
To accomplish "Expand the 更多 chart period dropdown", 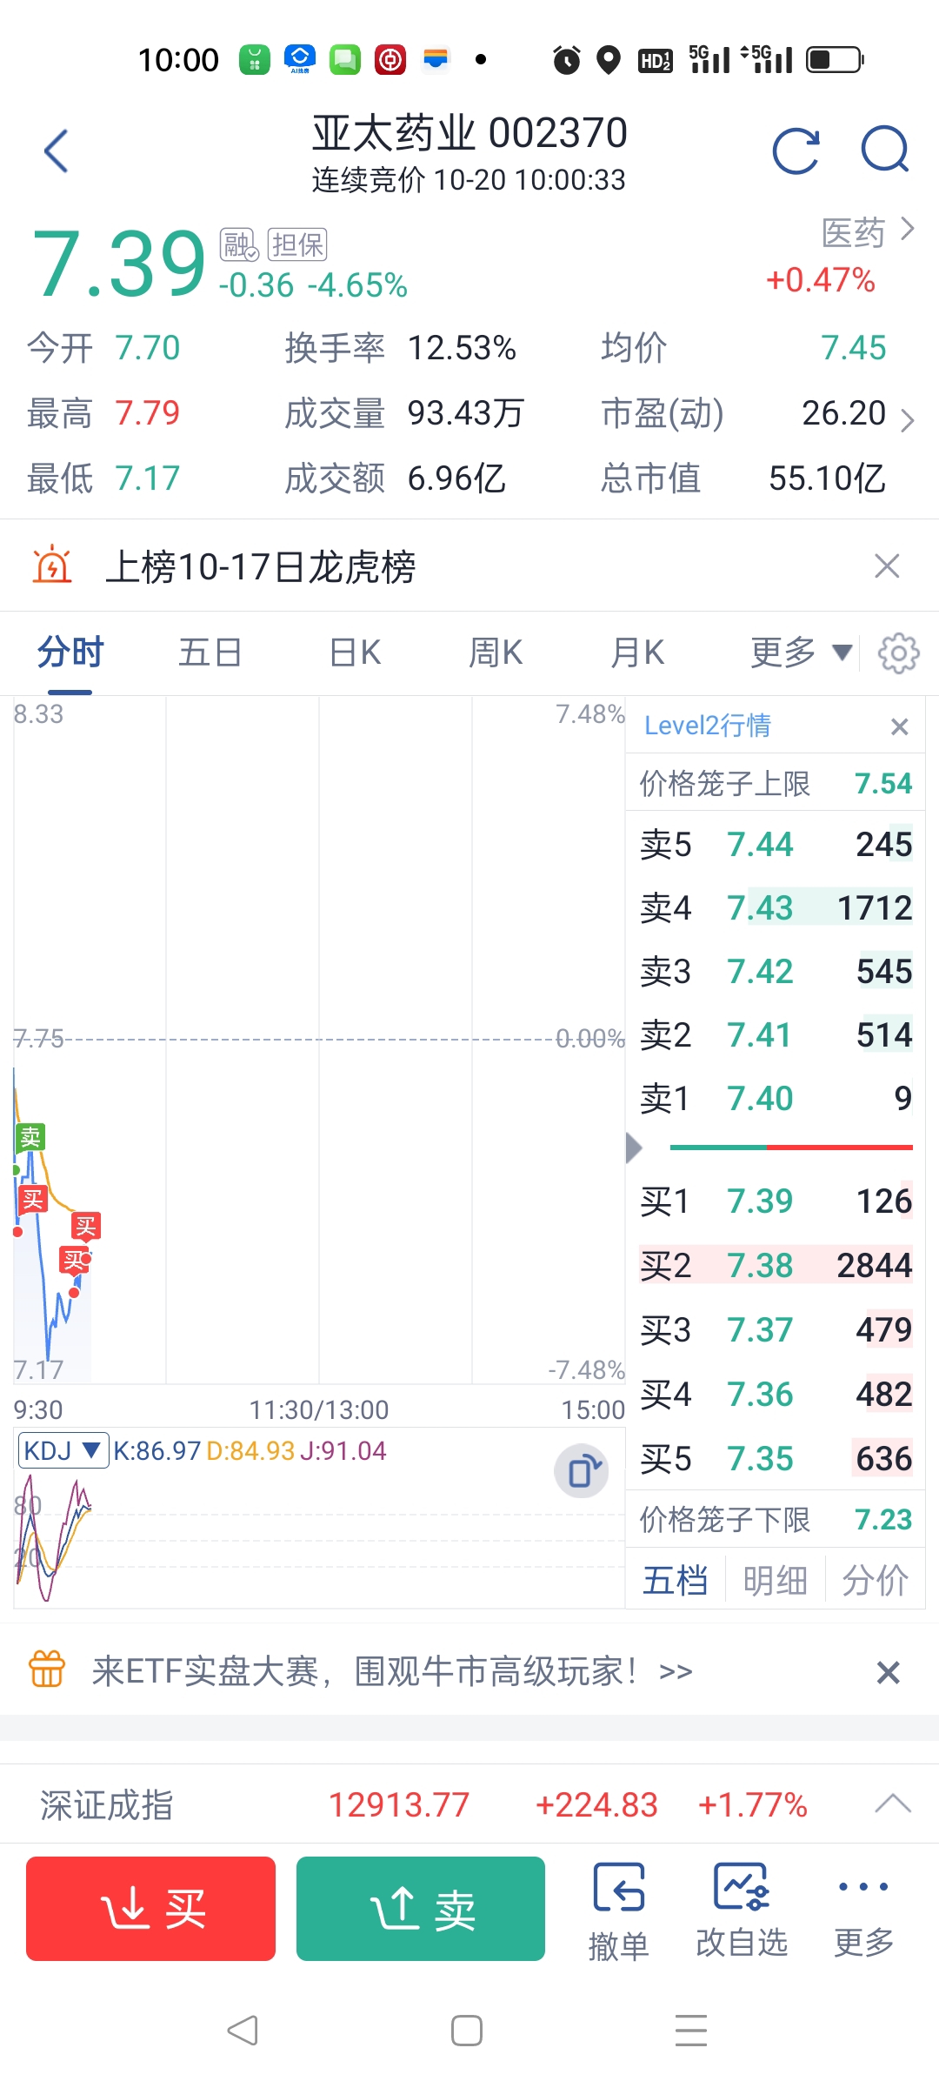I will tap(801, 652).
